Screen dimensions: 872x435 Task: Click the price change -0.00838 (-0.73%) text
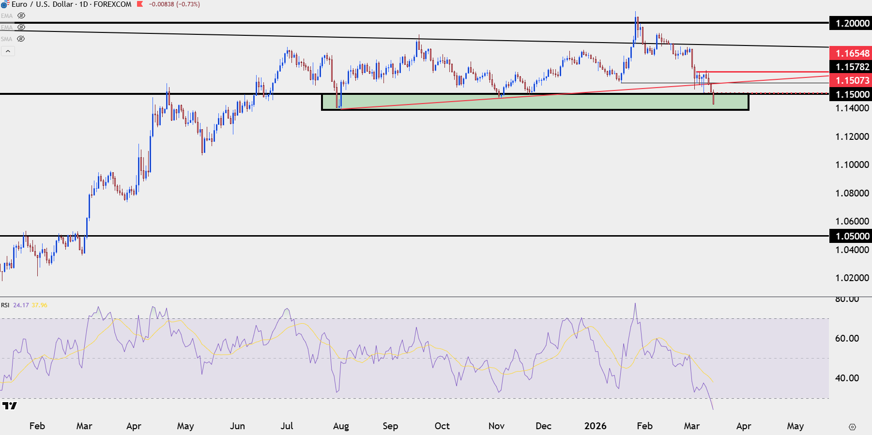(x=174, y=4)
